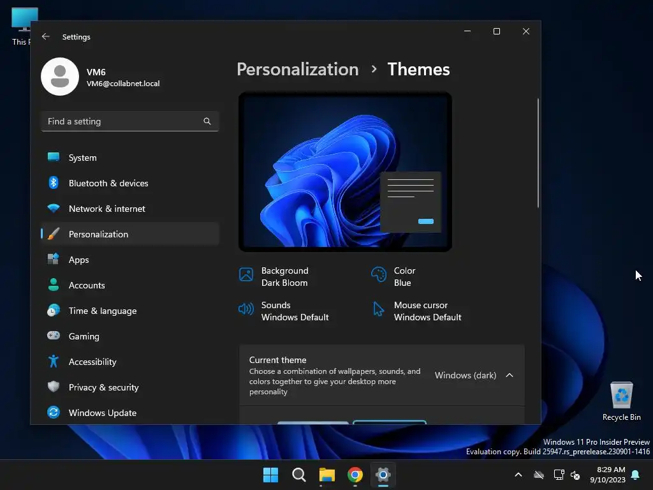Click the Gaming controller icon
653x490 pixels.
point(54,336)
